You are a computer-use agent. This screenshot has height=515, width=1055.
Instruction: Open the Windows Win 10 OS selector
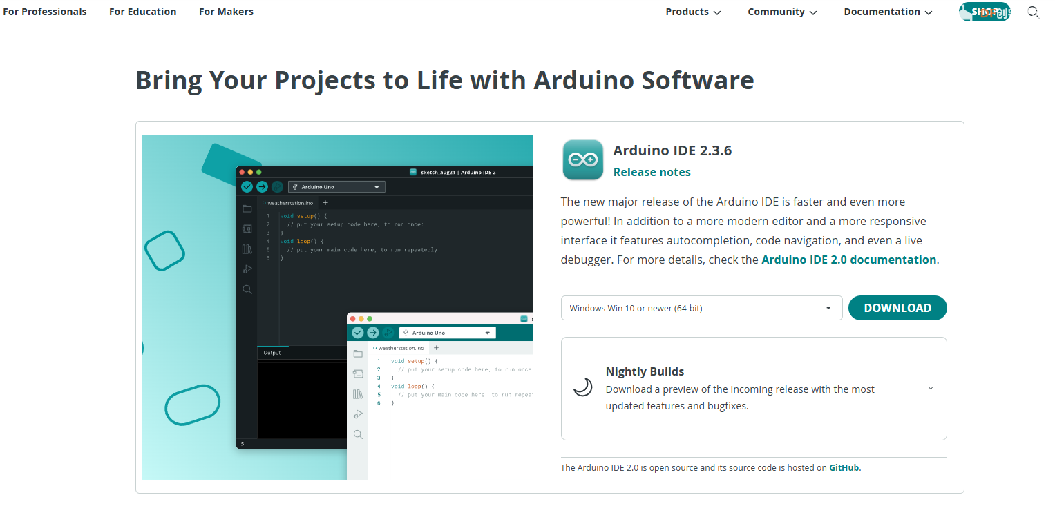[x=701, y=308]
